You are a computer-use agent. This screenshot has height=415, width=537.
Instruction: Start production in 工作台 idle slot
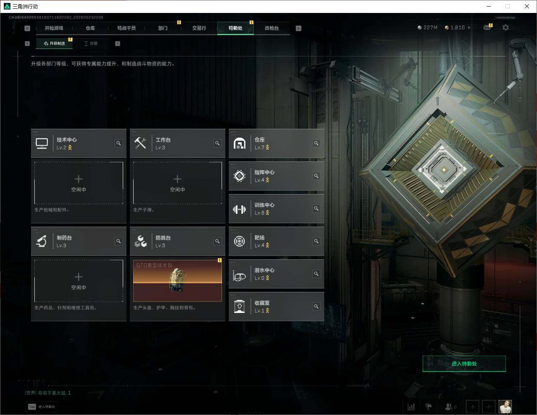click(x=178, y=183)
